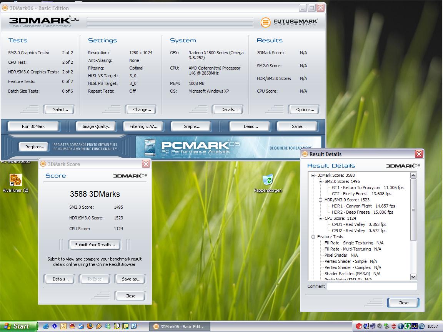This screenshot has width=443, height=332.
Task: Open the RivaTuner (2) desktop shortcut
Action: coord(15,183)
